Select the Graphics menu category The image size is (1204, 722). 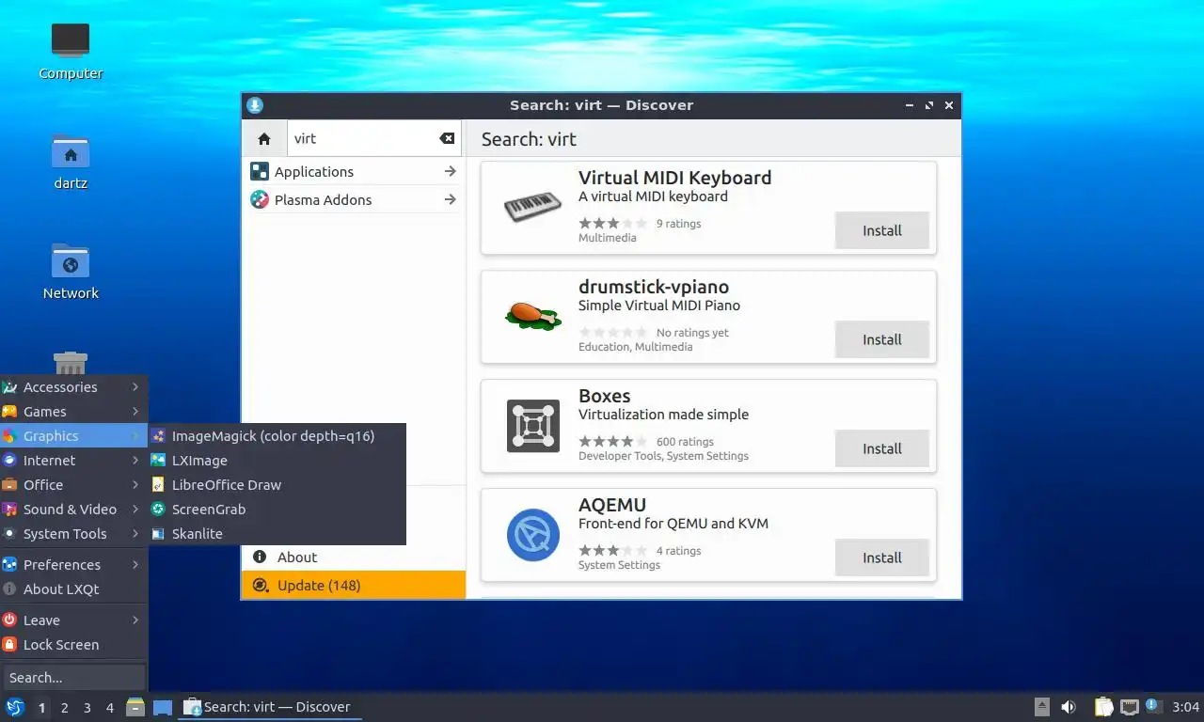pos(73,436)
